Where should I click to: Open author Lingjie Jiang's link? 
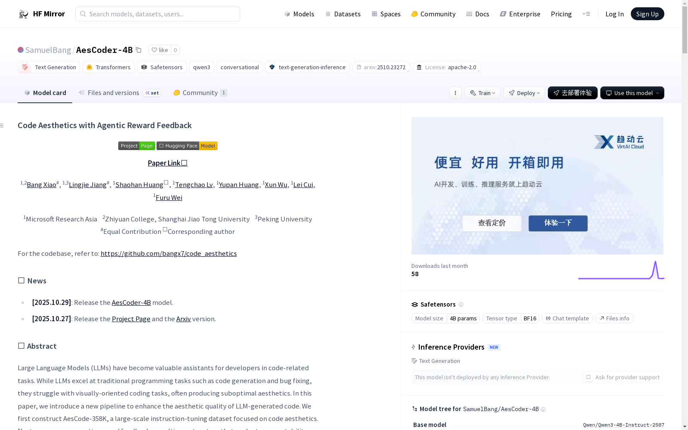click(x=88, y=185)
